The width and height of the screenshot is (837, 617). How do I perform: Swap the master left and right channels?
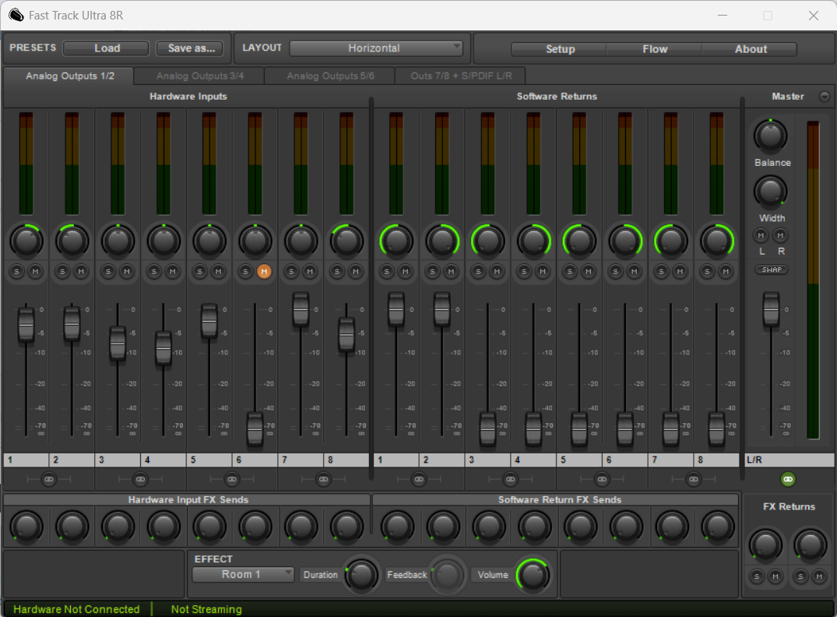pyautogui.click(x=772, y=270)
